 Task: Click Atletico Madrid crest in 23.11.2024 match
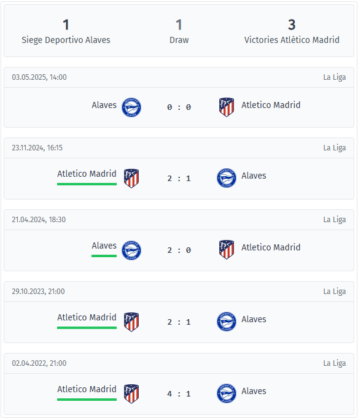tap(131, 179)
